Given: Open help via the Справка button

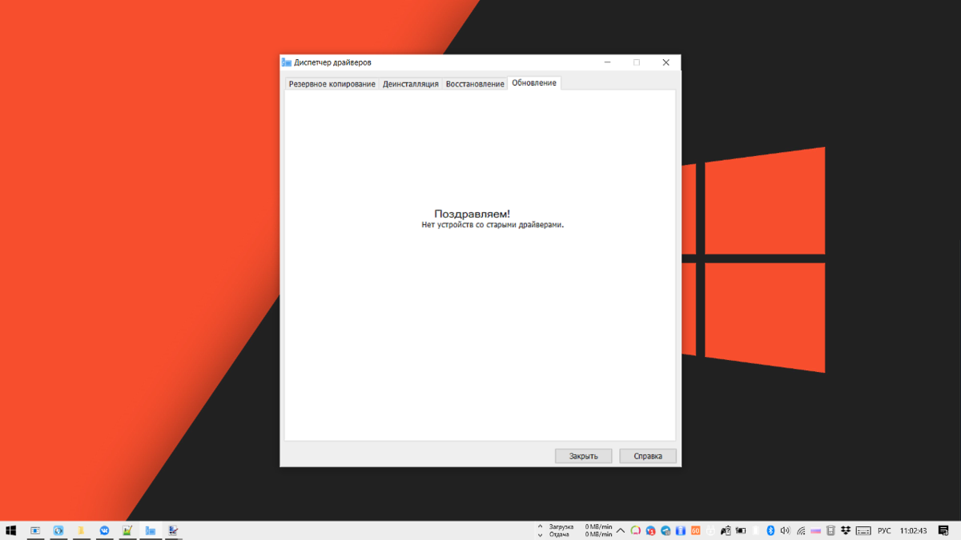Looking at the screenshot, I should (648, 456).
